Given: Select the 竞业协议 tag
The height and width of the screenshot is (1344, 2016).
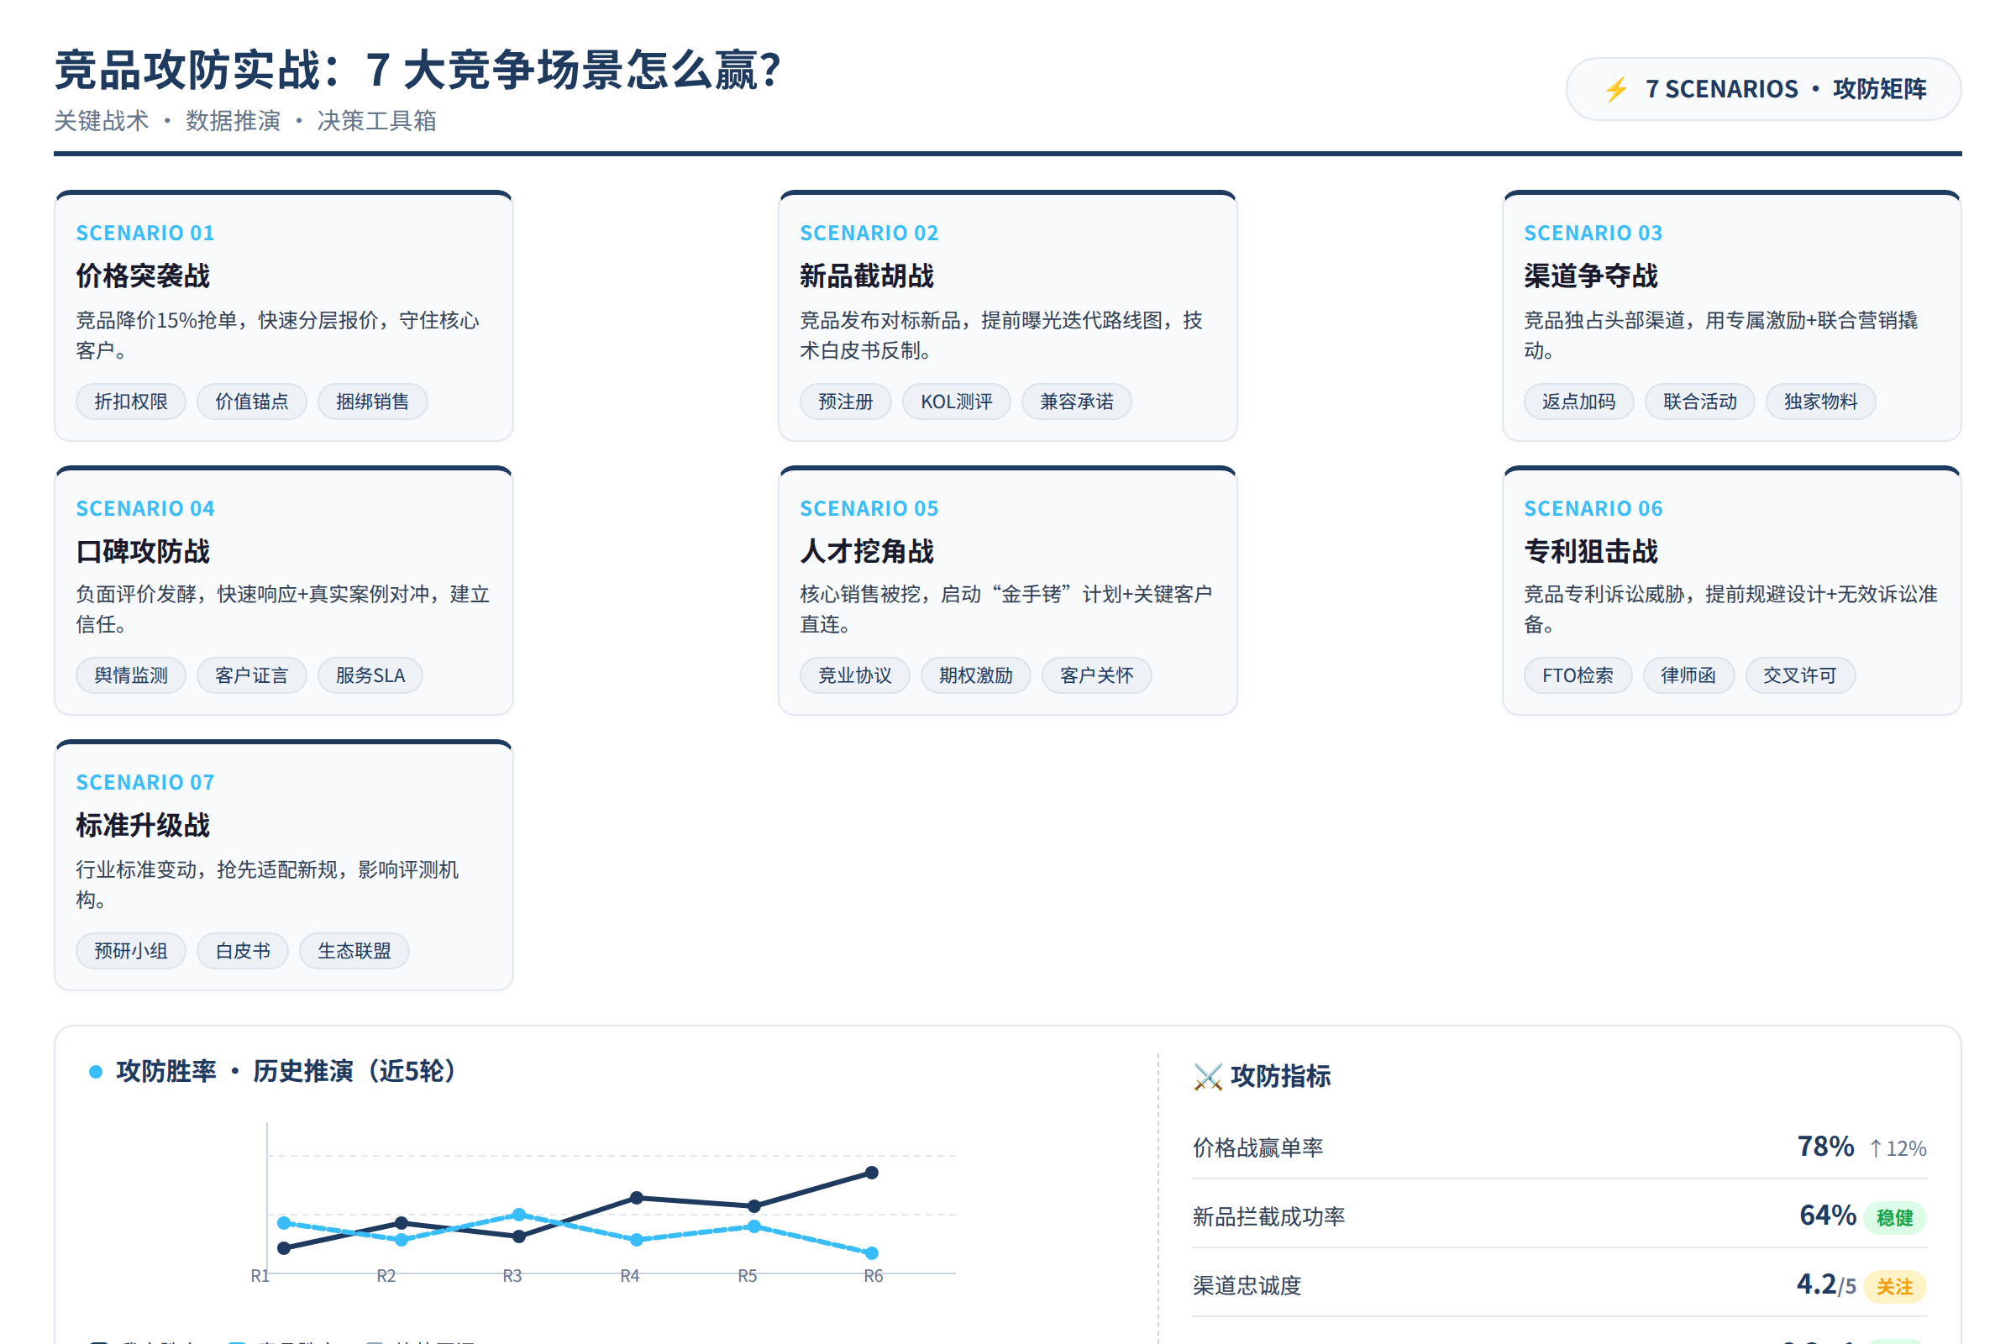Looking at the screenshot, I should click(x=855, y=675).
